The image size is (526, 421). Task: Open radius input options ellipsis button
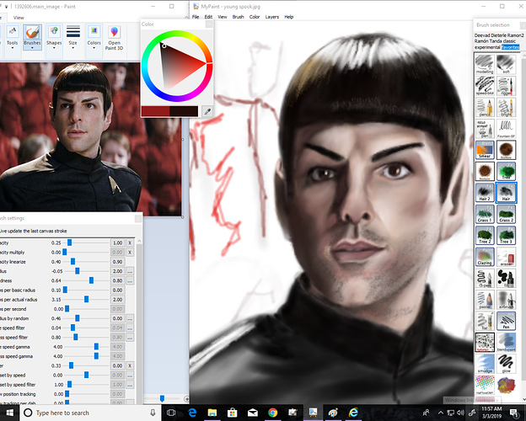tap(130, 271)
